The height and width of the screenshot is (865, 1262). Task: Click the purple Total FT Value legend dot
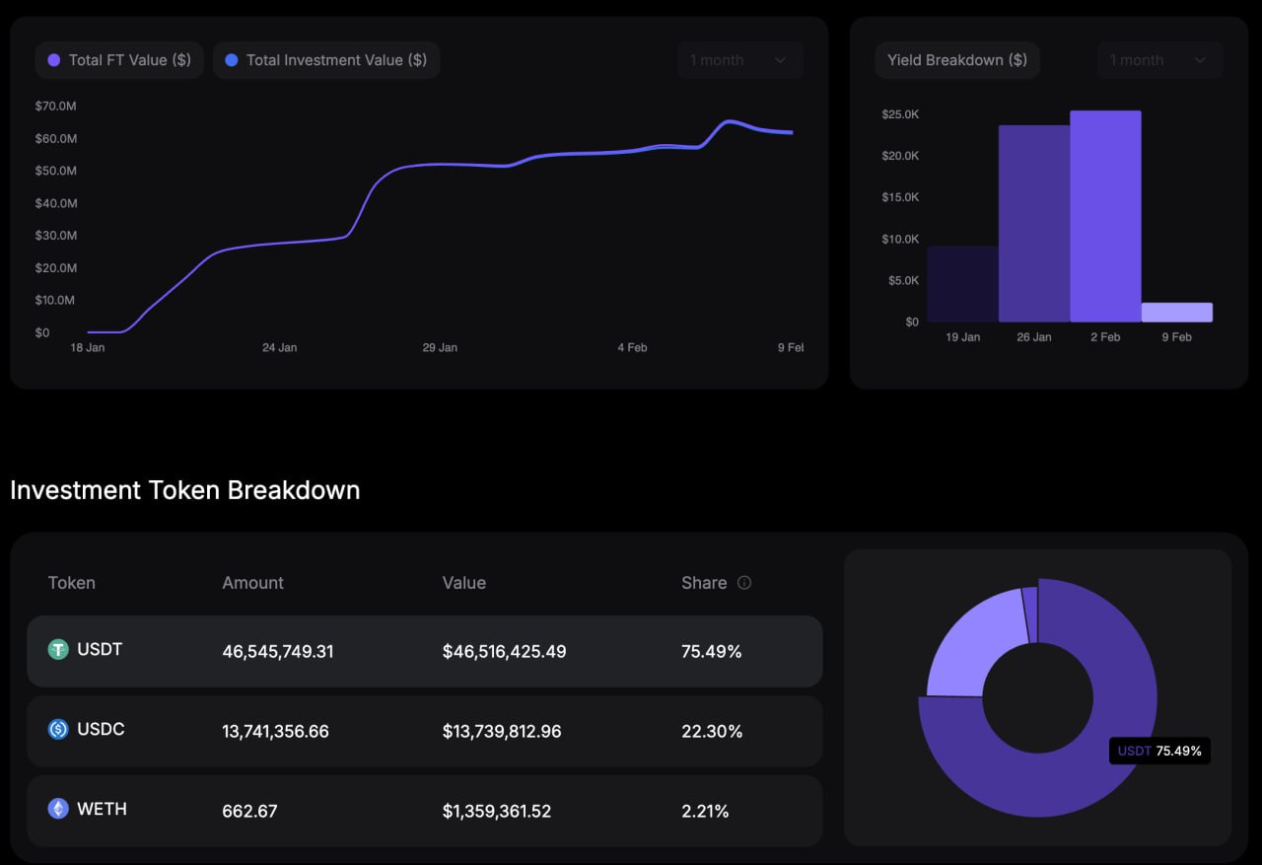coord(54,60)
